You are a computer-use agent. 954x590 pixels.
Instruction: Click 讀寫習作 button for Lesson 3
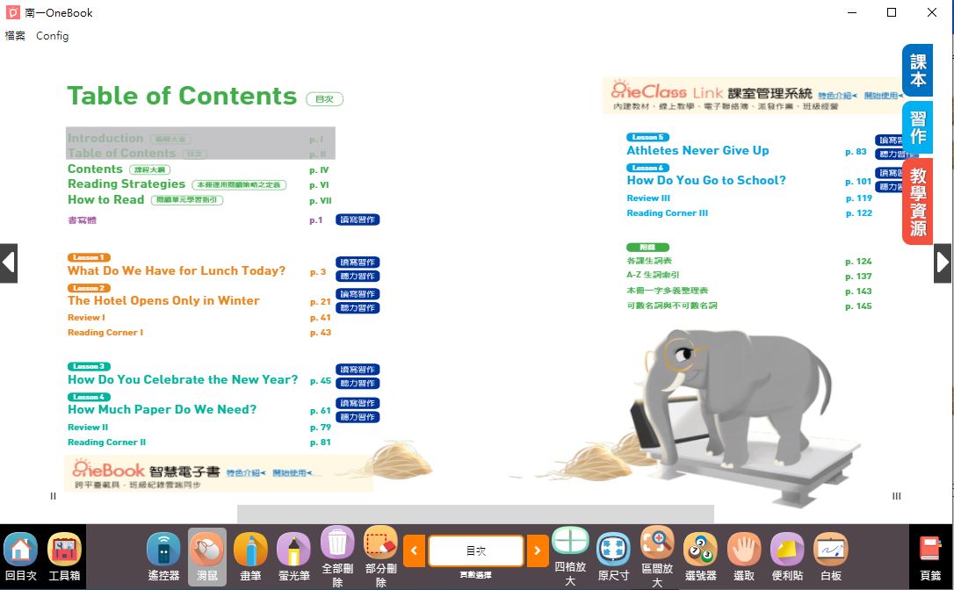click(x=358, y=370)
